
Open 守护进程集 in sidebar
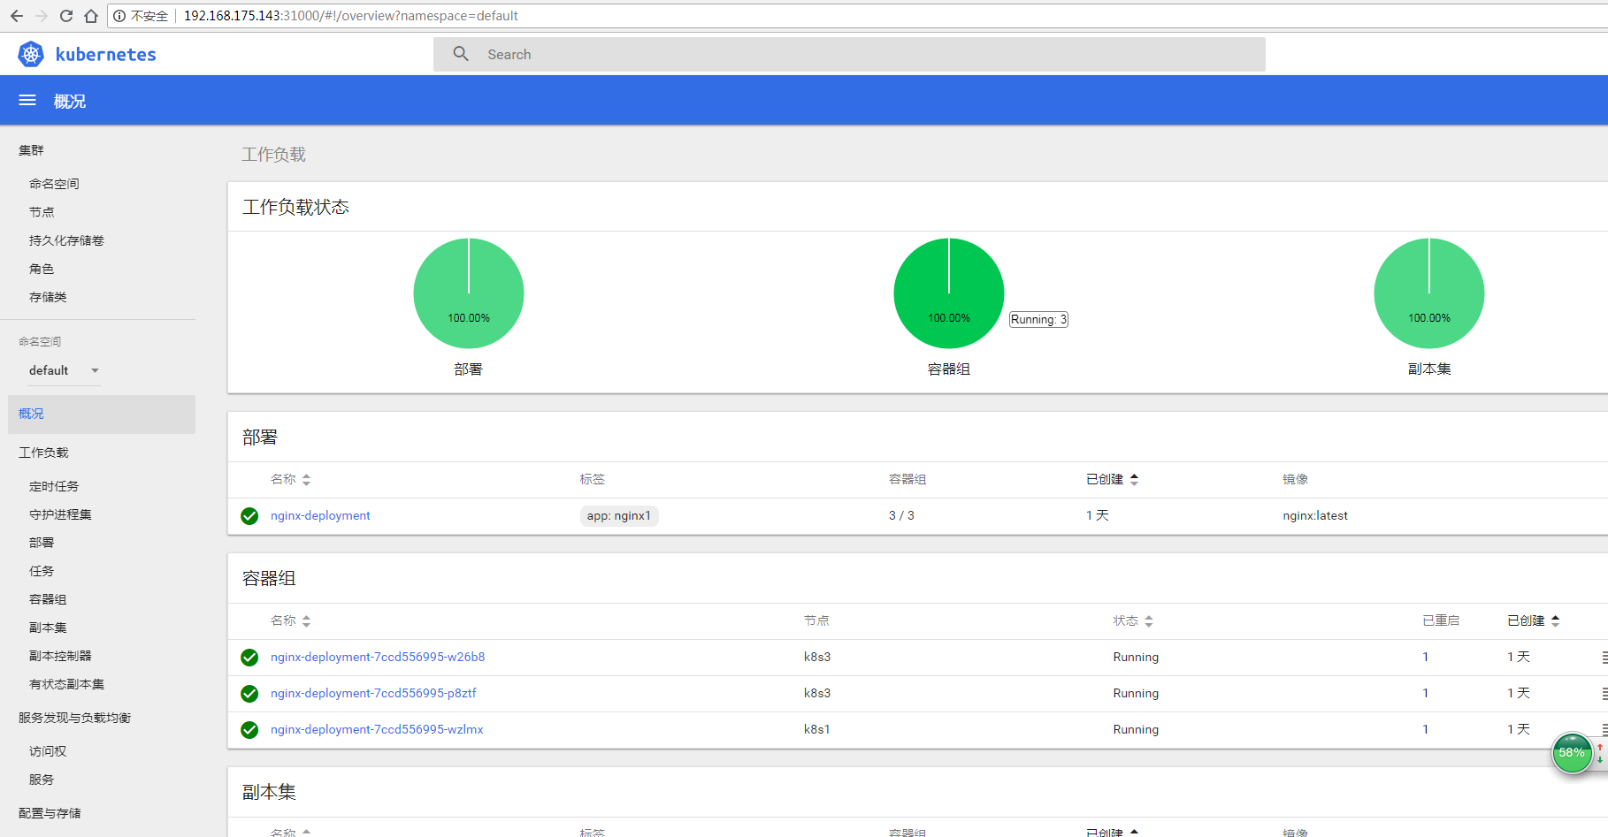pyautogui.click(x=60, y=514)
